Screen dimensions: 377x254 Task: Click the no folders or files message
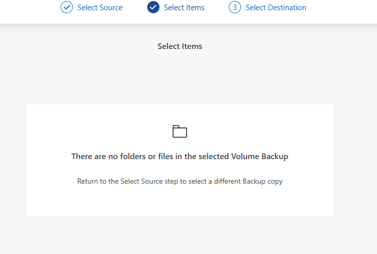click(x=180, y=157)
